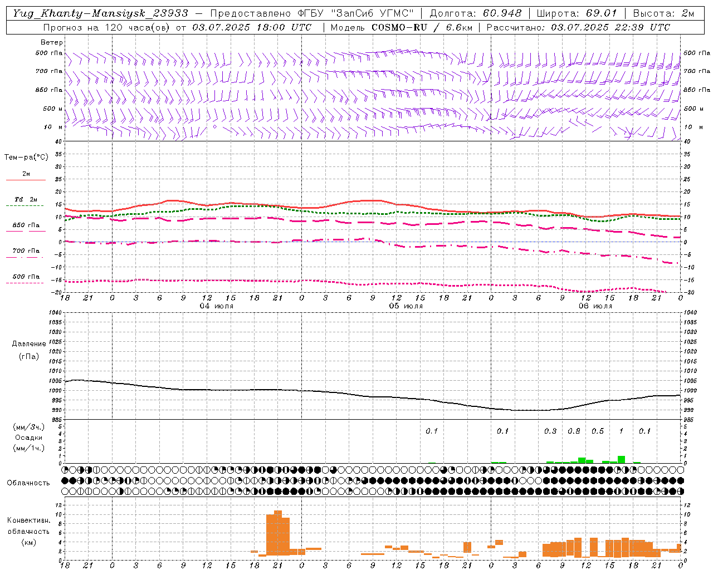This screenshot has height=570, width=713.
Task: Click the Td 2м dew point legend entry
Action: point(26,199)
